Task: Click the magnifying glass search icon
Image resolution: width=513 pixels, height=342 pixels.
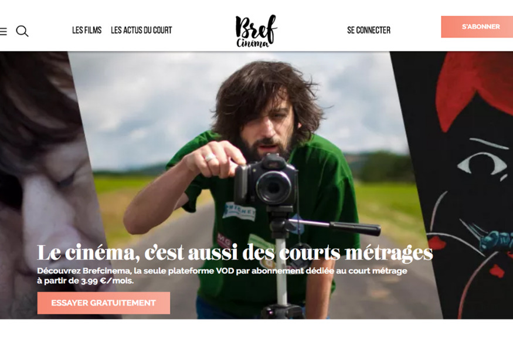Action: 22,31
